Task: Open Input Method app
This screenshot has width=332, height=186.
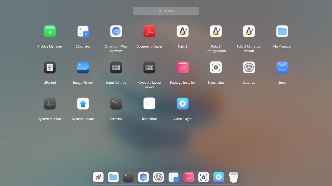Action: [116, 67]
